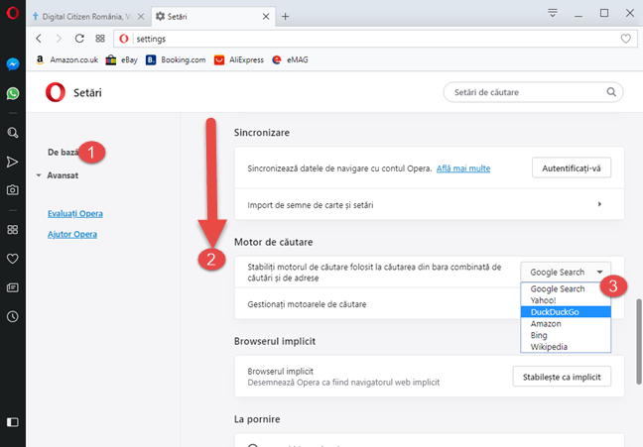The height and width of the screenshot is (447, 643).
Task: Select Amazon in the search engine list
Action: coord(566,324)
